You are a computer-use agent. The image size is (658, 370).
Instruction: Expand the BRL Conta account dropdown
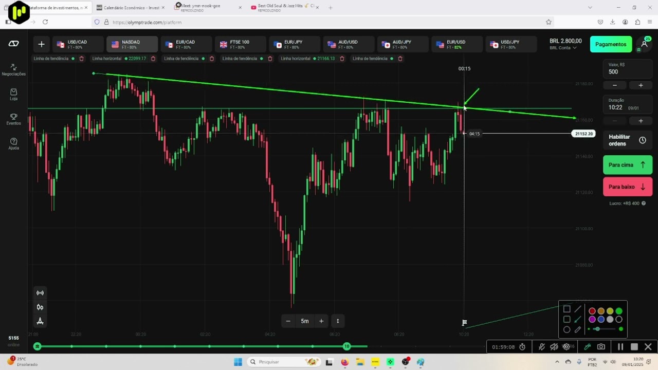click(563, 48)
